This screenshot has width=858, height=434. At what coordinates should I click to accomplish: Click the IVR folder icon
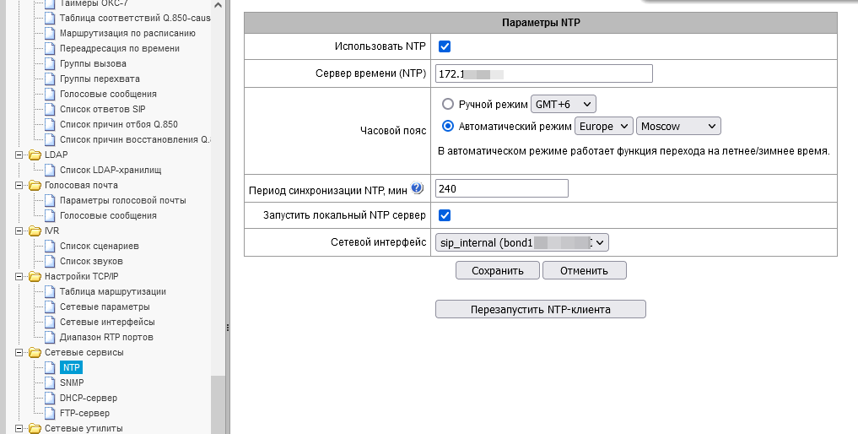[x=35, y=231]
